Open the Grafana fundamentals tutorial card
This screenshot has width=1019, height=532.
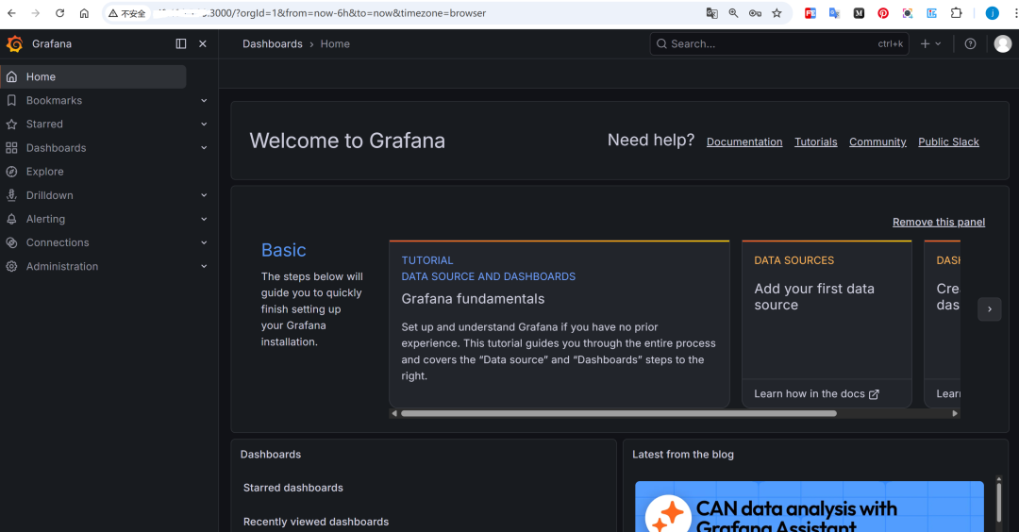tap(560, 324)
